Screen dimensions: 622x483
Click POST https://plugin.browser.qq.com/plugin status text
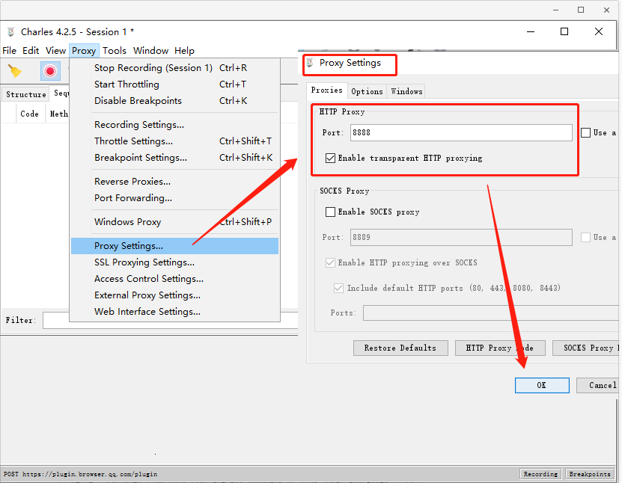pos(81,474)
